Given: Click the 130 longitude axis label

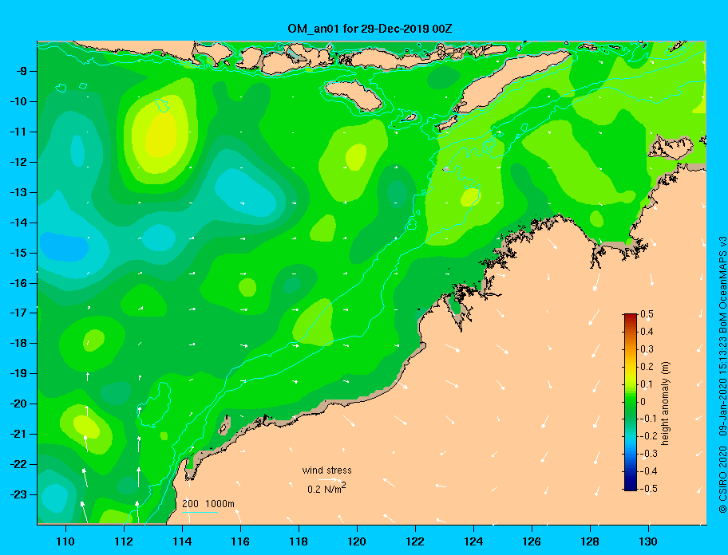Looking at the screenshot, I should 648,541.
